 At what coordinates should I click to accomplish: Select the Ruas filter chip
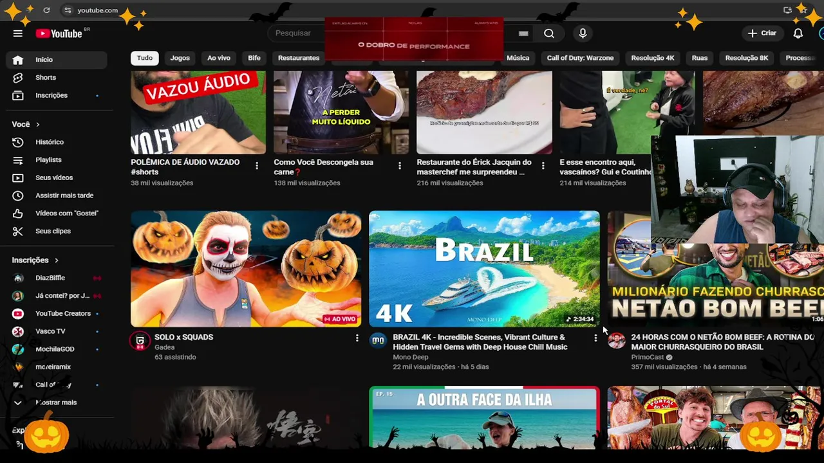click(700, 58)
